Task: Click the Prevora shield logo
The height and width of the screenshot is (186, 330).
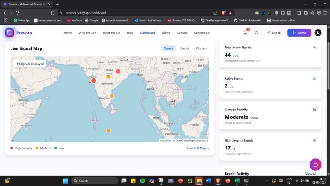Action: click(x=9, y=33)
